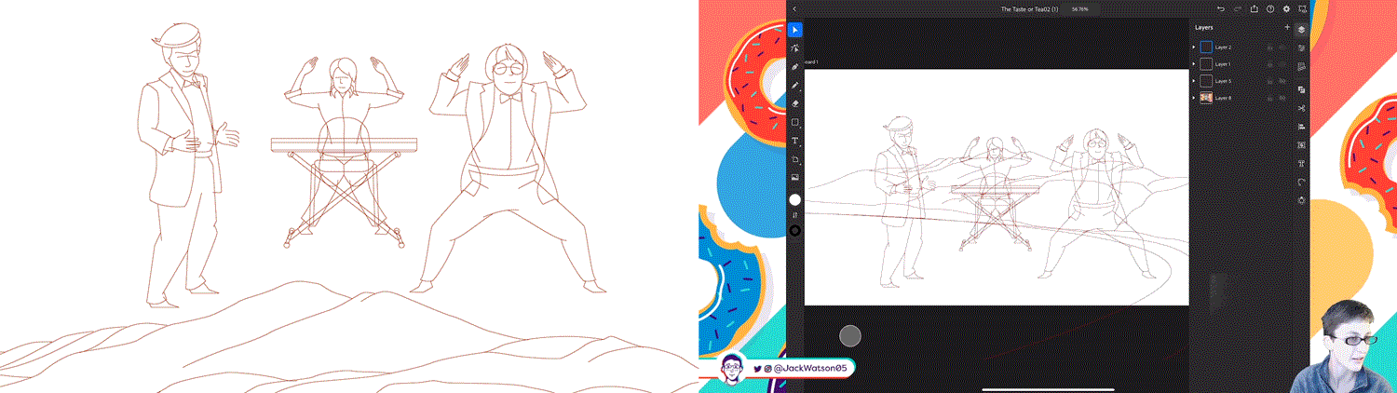
Task: Select the Artboard tool
Action: click(795, 159)
